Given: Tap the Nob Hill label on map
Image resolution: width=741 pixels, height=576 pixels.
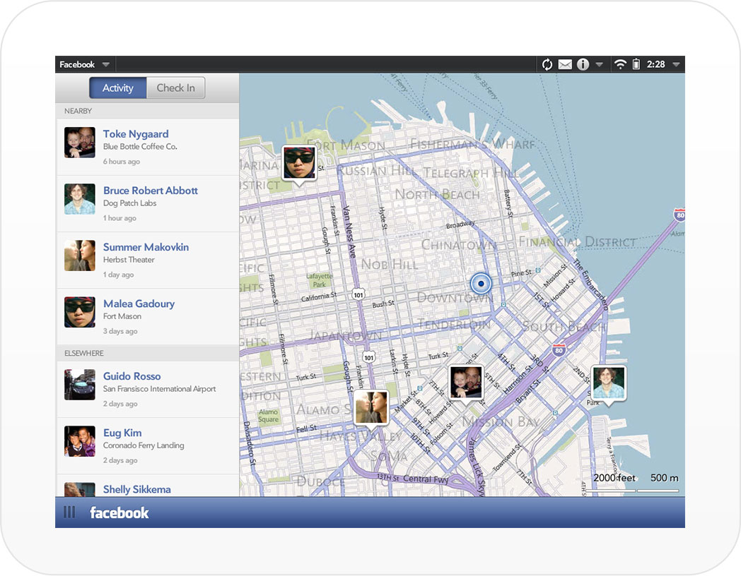Looking at the screenshot, I should pos(390,264).
